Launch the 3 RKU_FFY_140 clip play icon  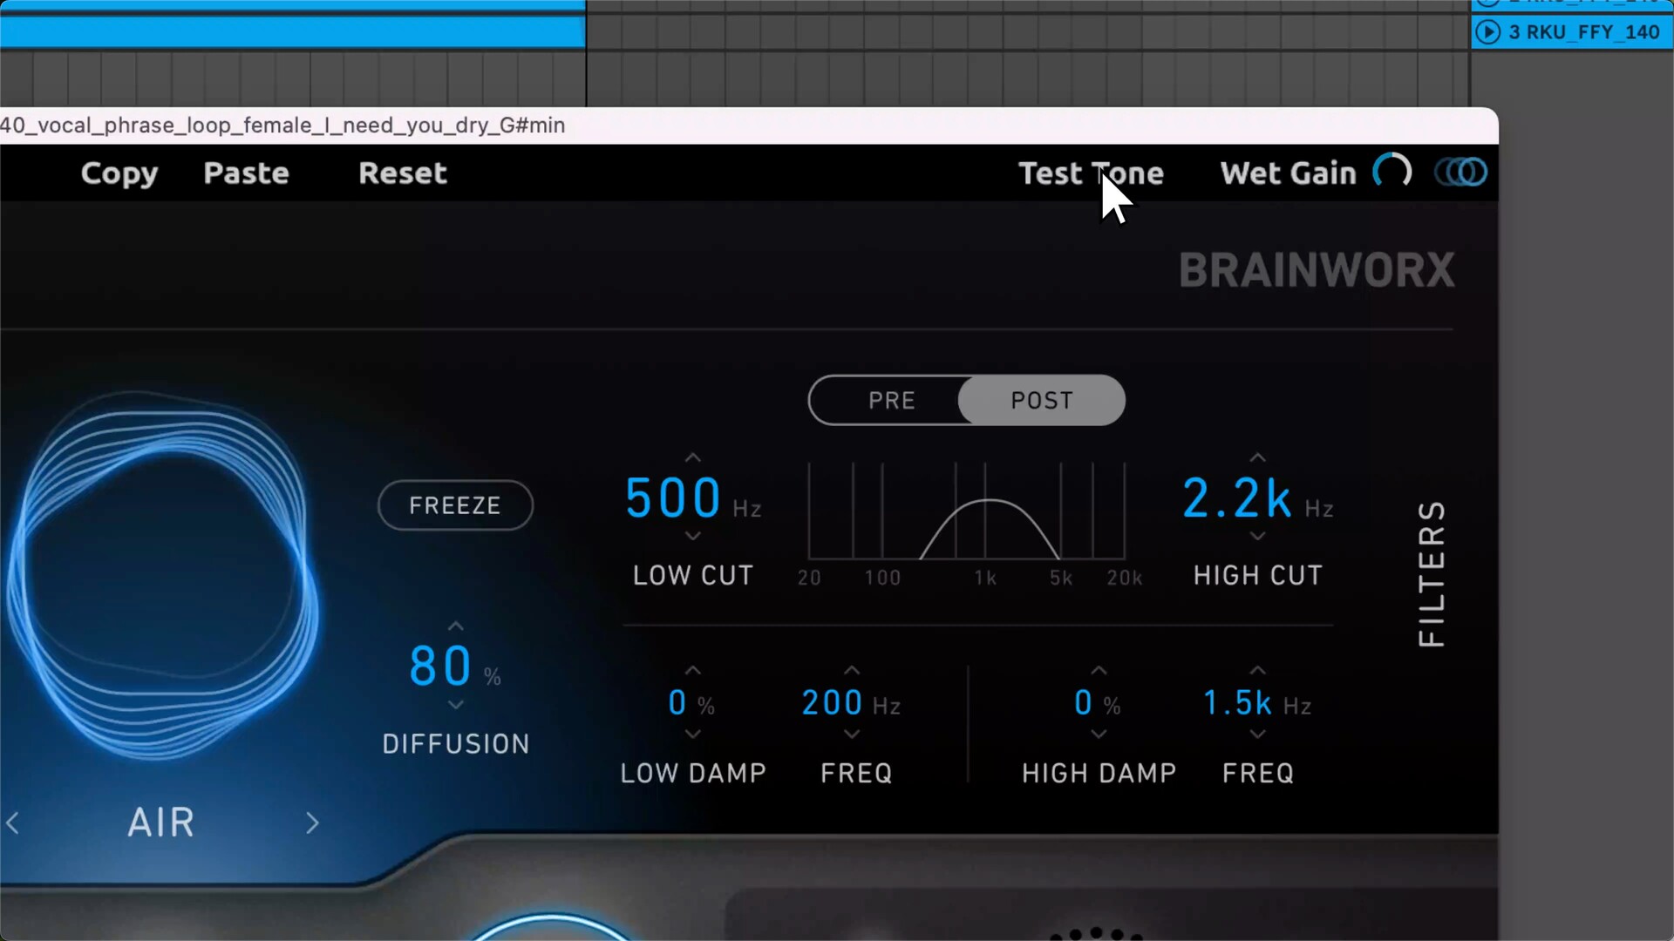pos(1487,32)
